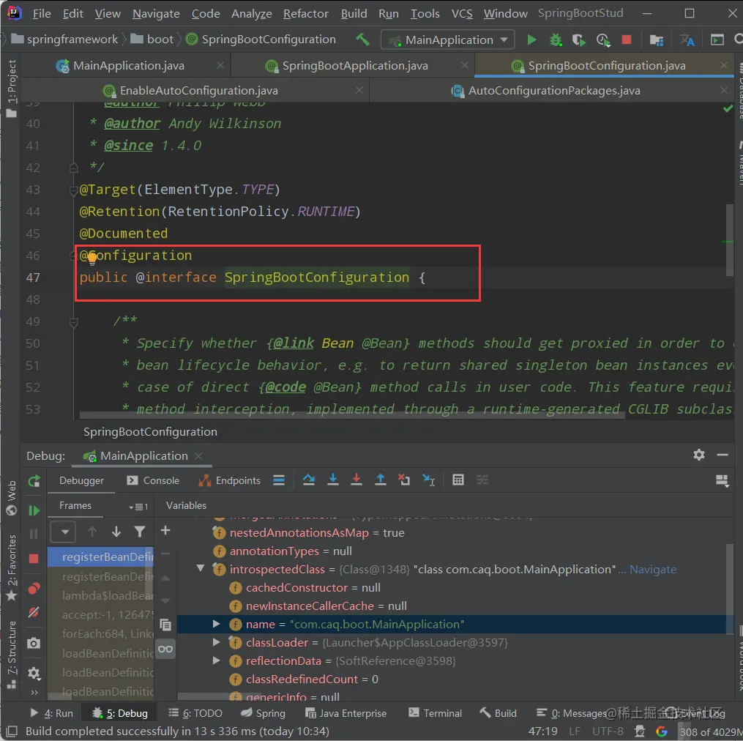The width and height of the screenshot is (743, 741).
Task: Build project using hammer icon
Action: tap(362, 40)
